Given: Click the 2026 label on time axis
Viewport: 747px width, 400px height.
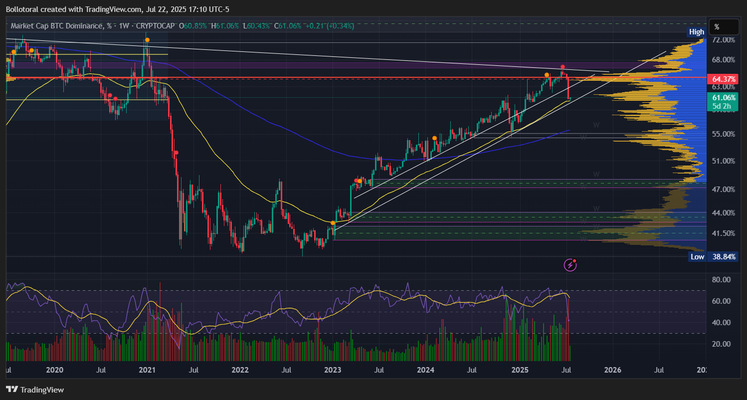Looking at the screenshot, I should coord(613,370).
